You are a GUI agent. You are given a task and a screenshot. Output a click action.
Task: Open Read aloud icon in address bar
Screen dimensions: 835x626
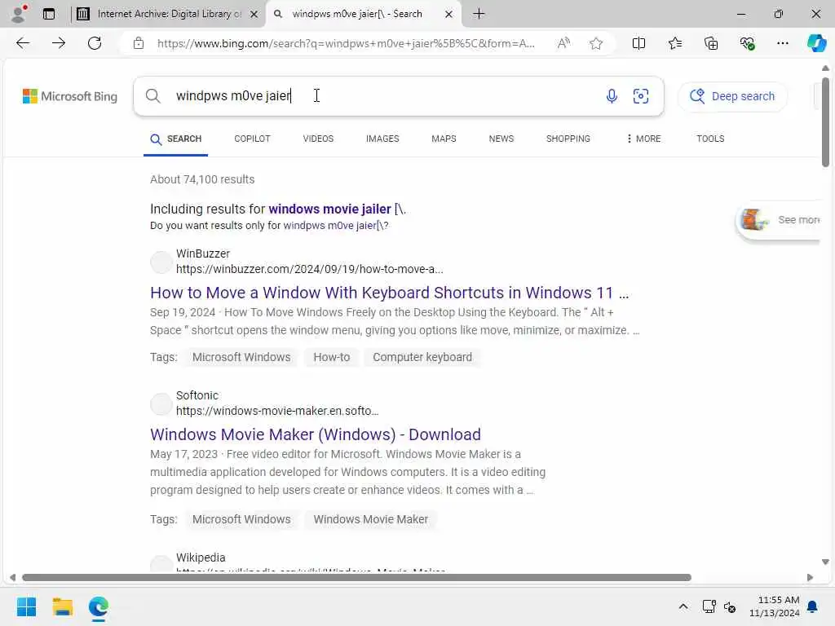click(563, 43)
